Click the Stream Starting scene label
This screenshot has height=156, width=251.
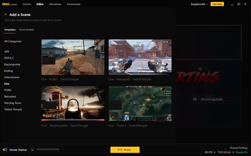point(18,150)
